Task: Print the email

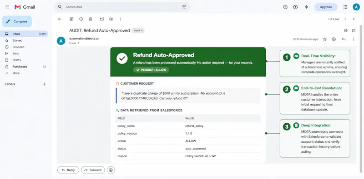Action: (x=346, y=30)
